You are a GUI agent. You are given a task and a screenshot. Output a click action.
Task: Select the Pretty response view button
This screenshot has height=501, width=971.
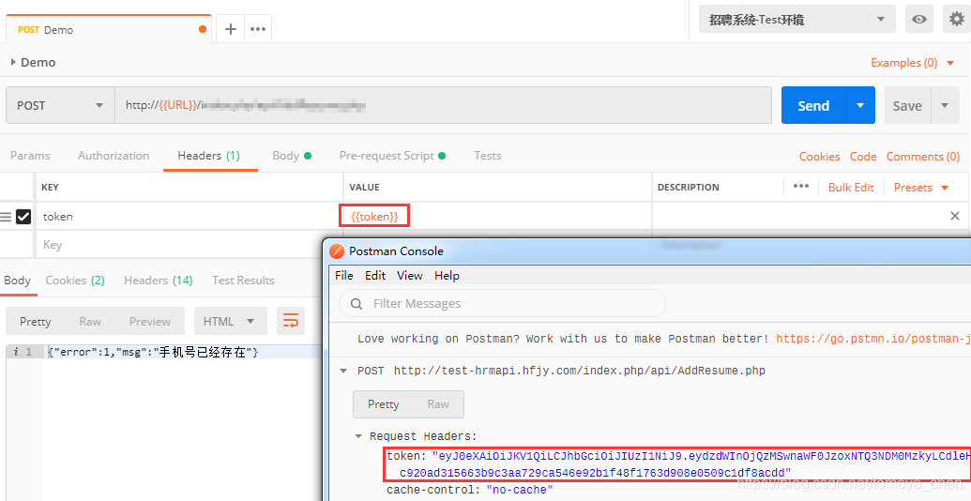[36, 321]
